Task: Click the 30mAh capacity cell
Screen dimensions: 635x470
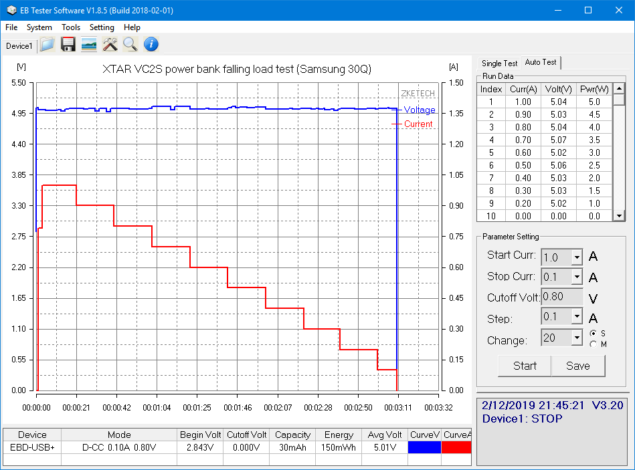Action: tap(292, 447)
